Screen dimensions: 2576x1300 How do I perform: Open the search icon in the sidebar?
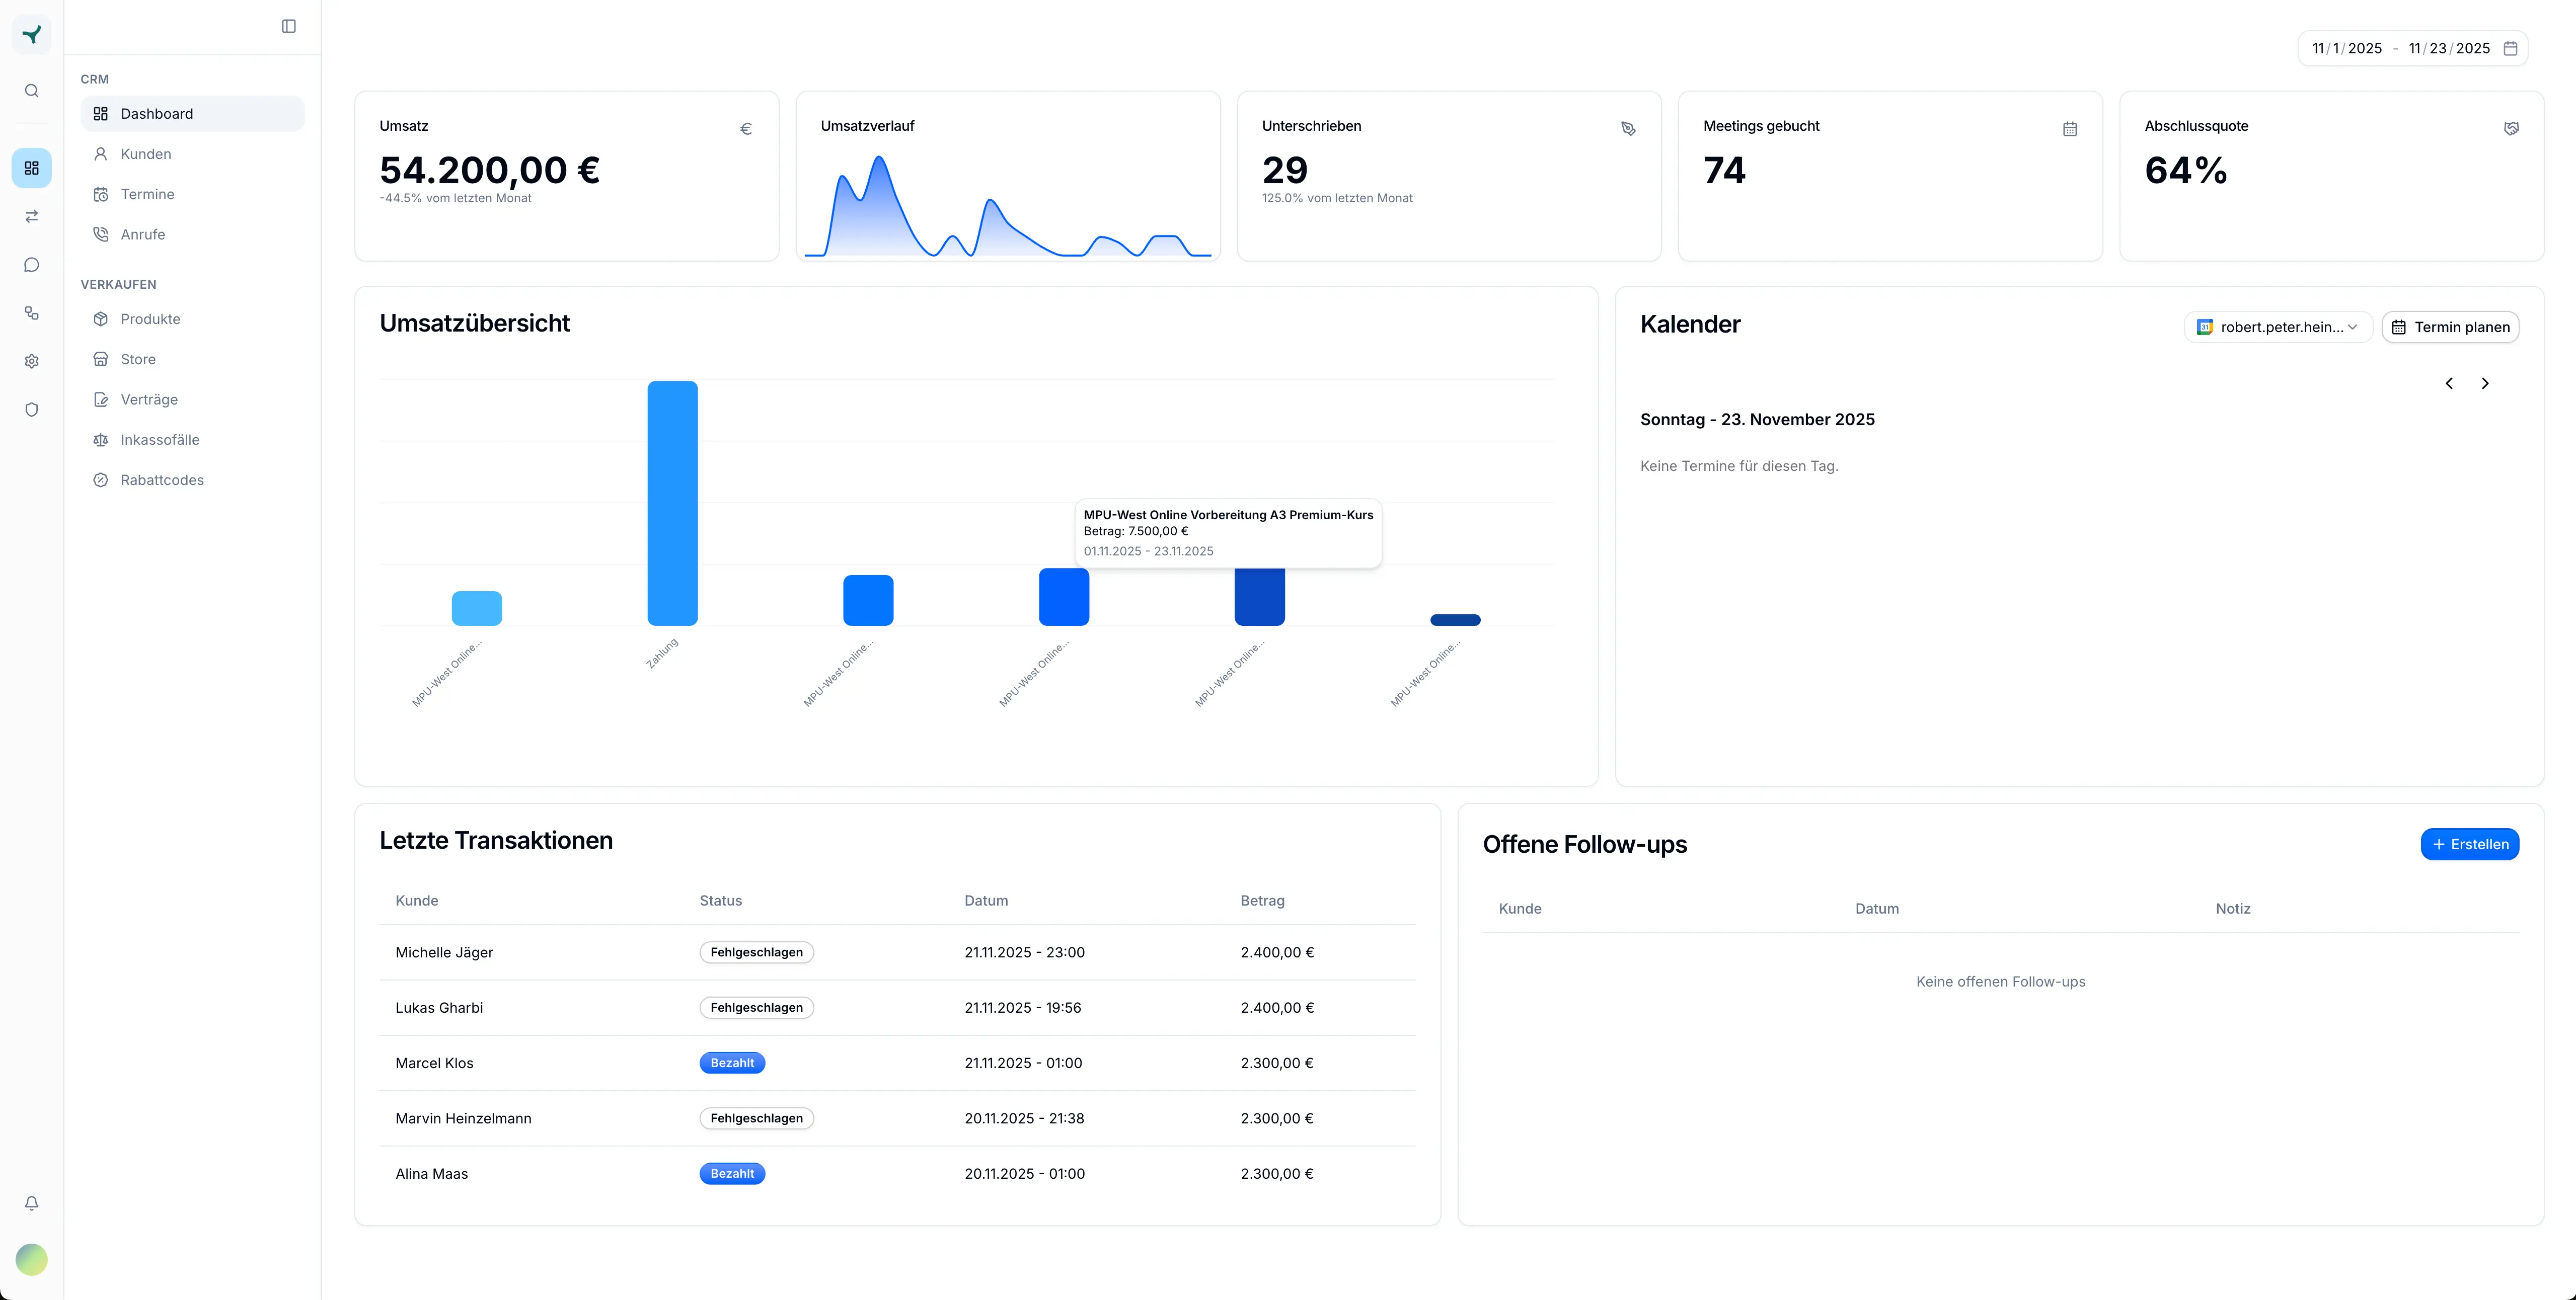tap(31, 90)
